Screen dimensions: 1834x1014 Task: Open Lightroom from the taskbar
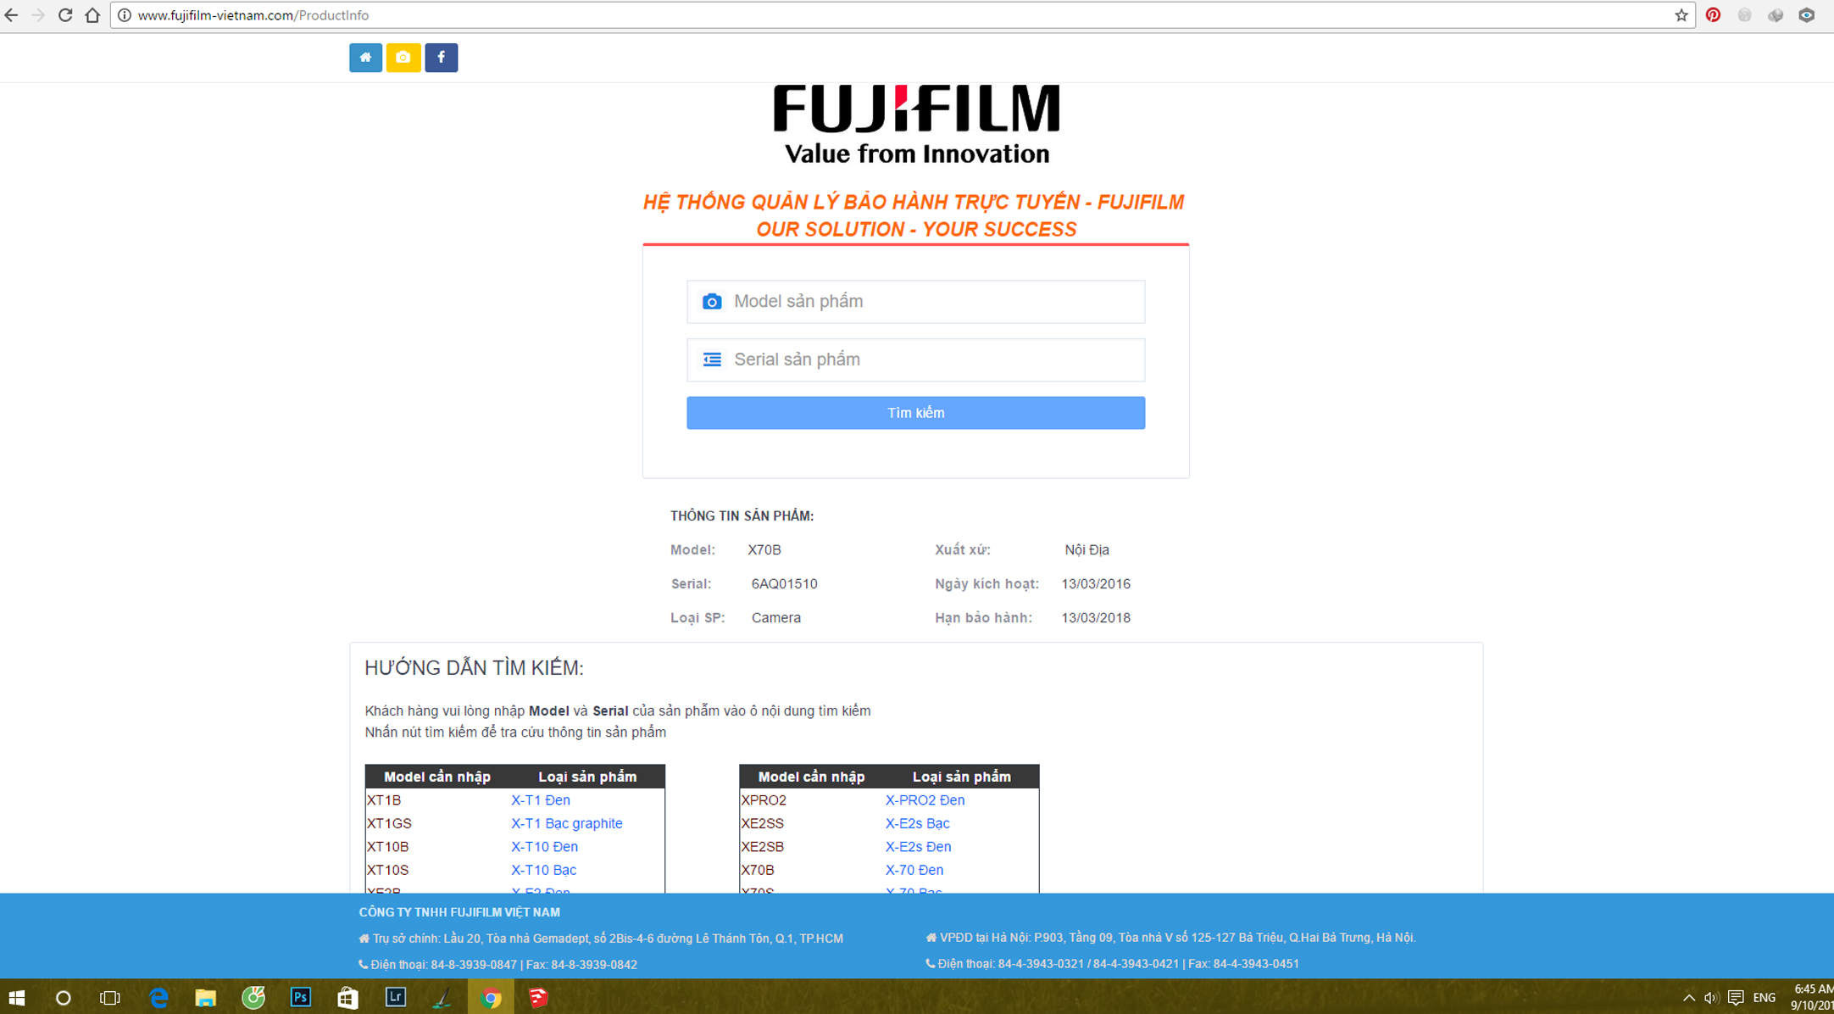point(395,997)
